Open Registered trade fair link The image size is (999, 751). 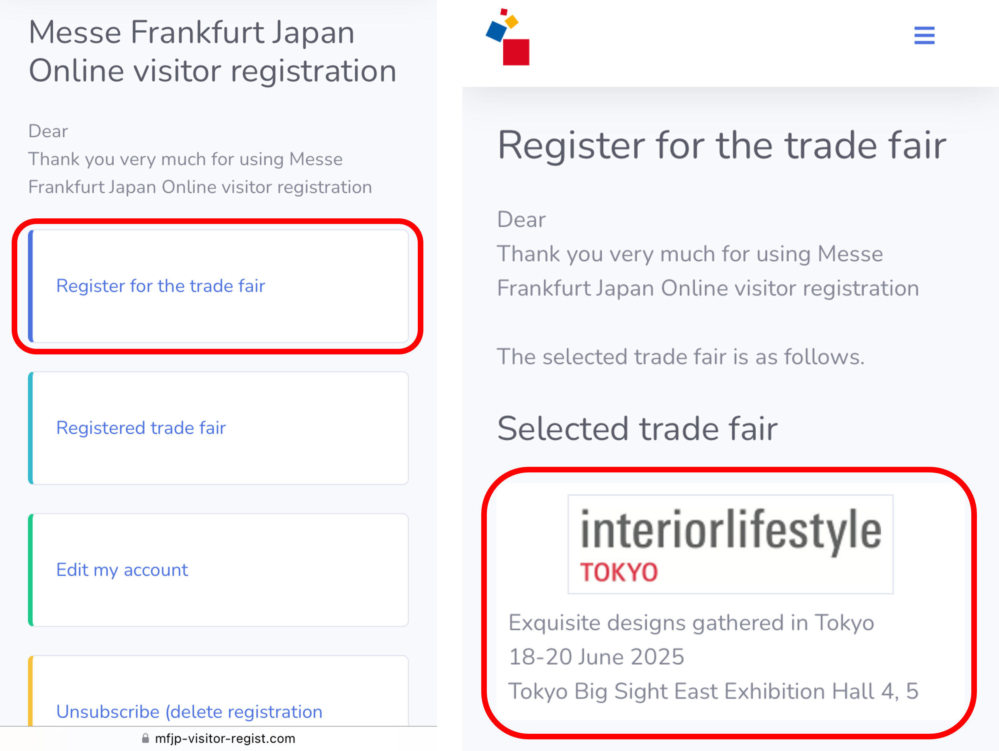coord(141,428)
